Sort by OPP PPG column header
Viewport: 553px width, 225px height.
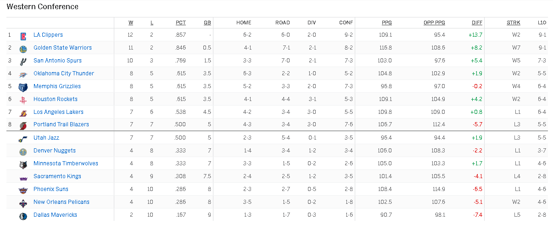434,22
